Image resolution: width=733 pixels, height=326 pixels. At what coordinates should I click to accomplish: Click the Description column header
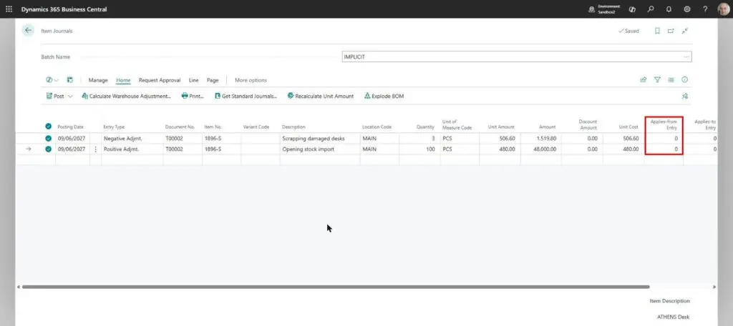(293, 127)
